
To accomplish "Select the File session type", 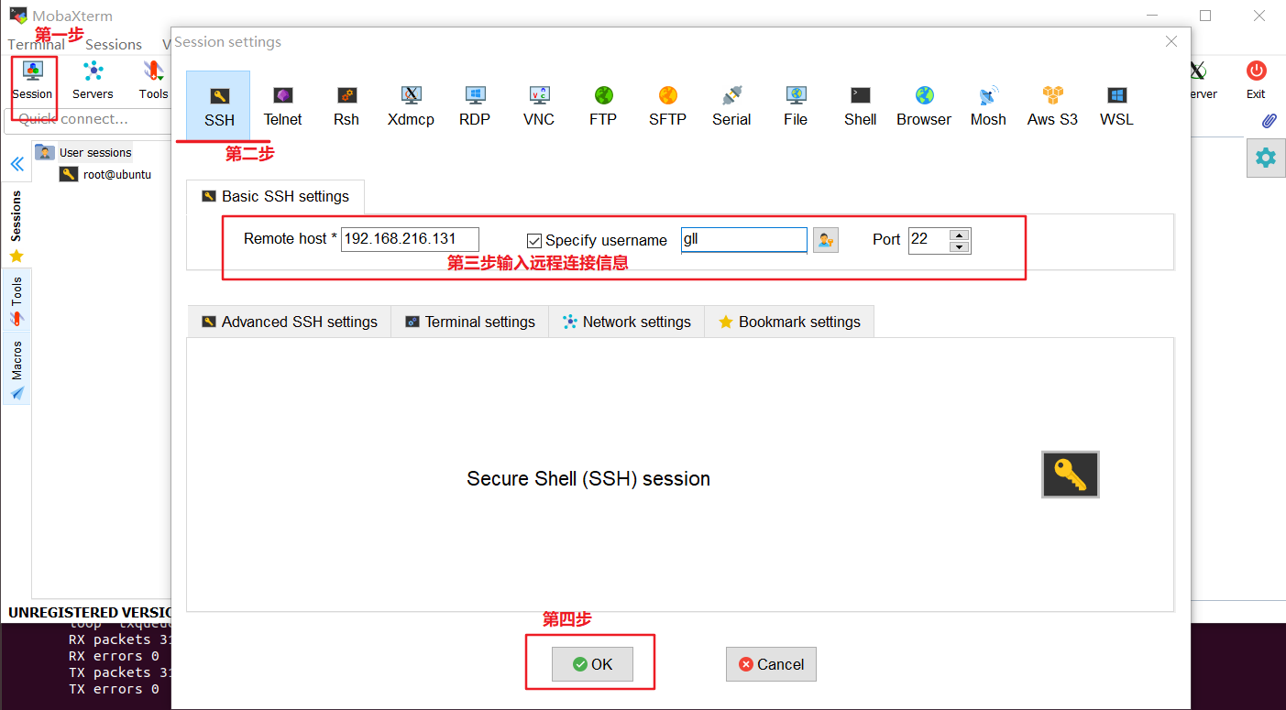I will pyautogui.click(x=796, y=105).
